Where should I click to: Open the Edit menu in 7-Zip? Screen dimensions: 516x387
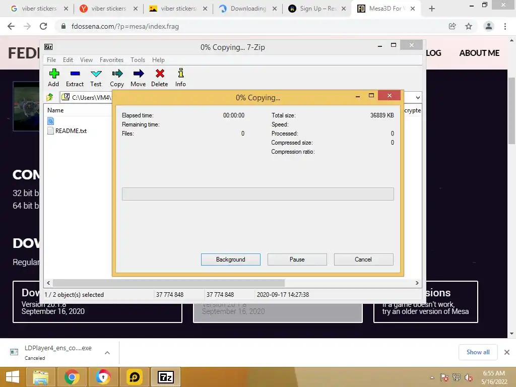[68, 60]
